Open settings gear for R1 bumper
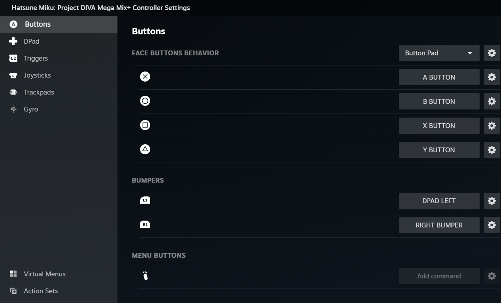 click(x=491, y=225)
